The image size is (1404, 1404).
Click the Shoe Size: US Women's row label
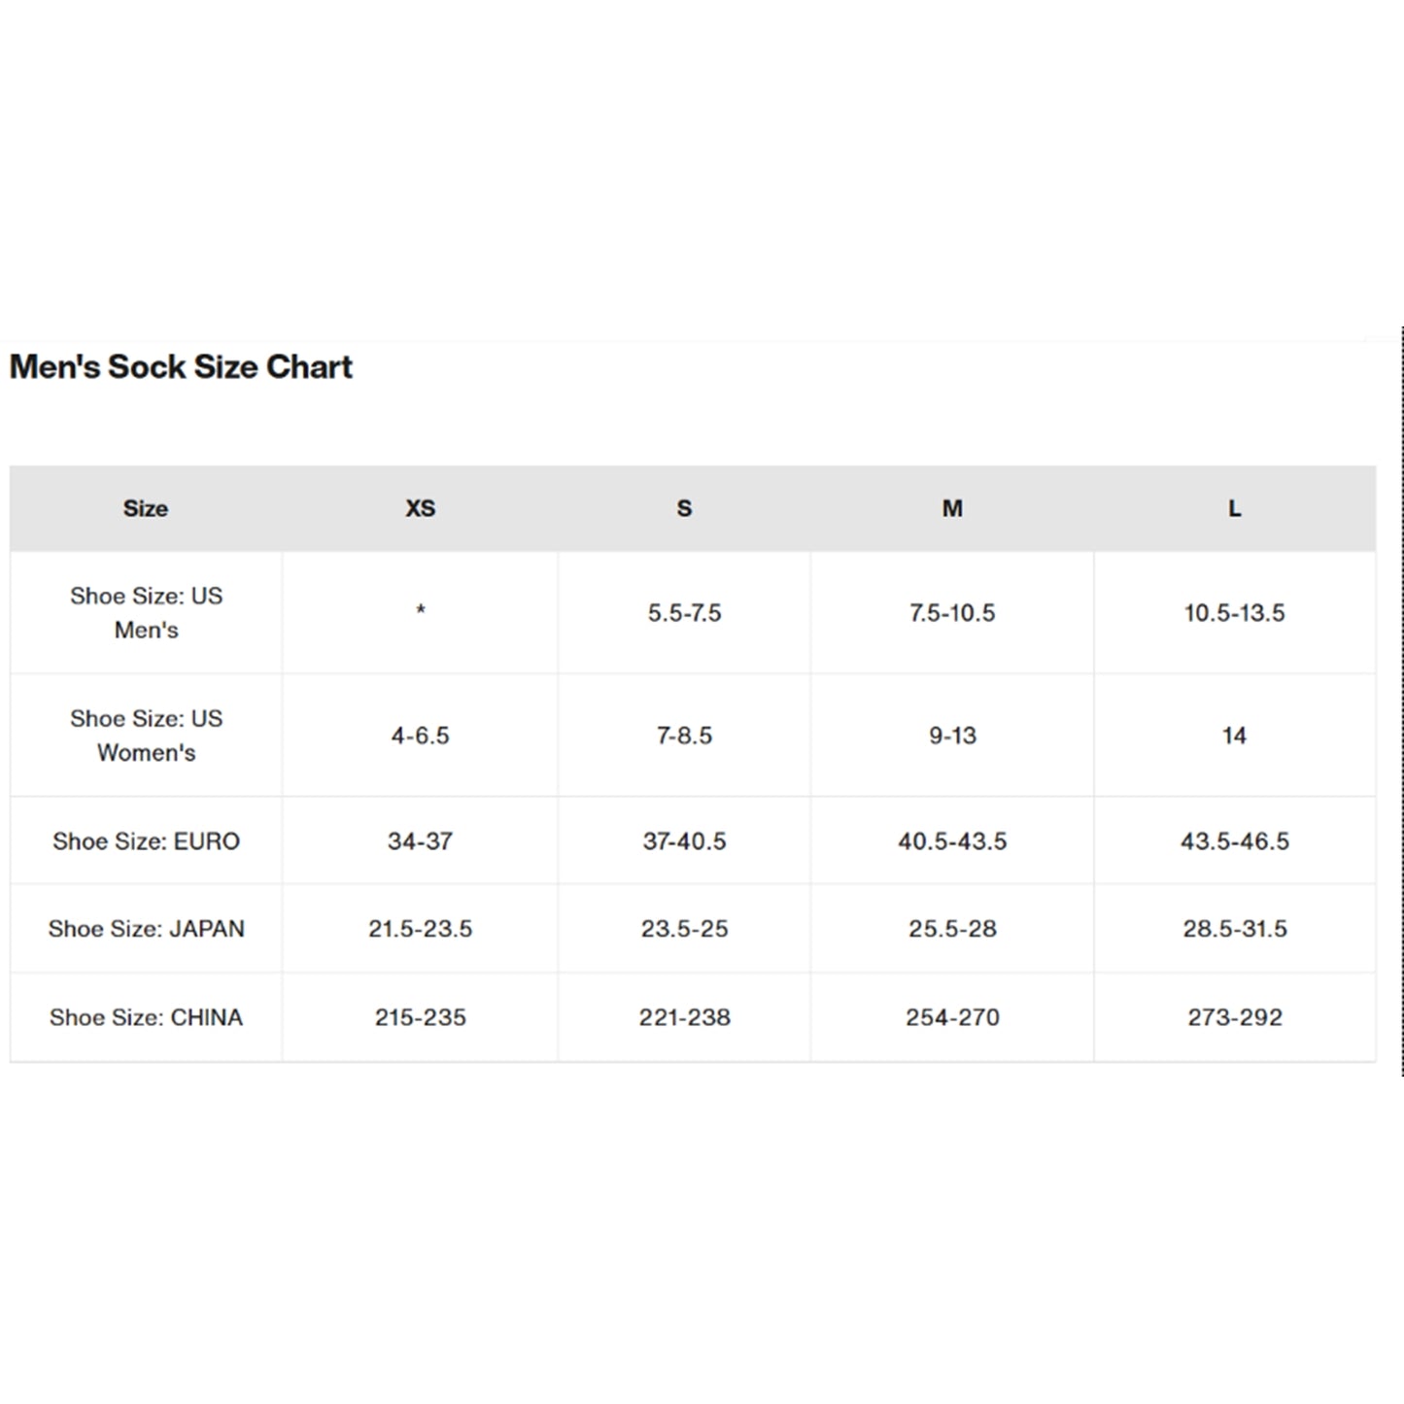146,736
